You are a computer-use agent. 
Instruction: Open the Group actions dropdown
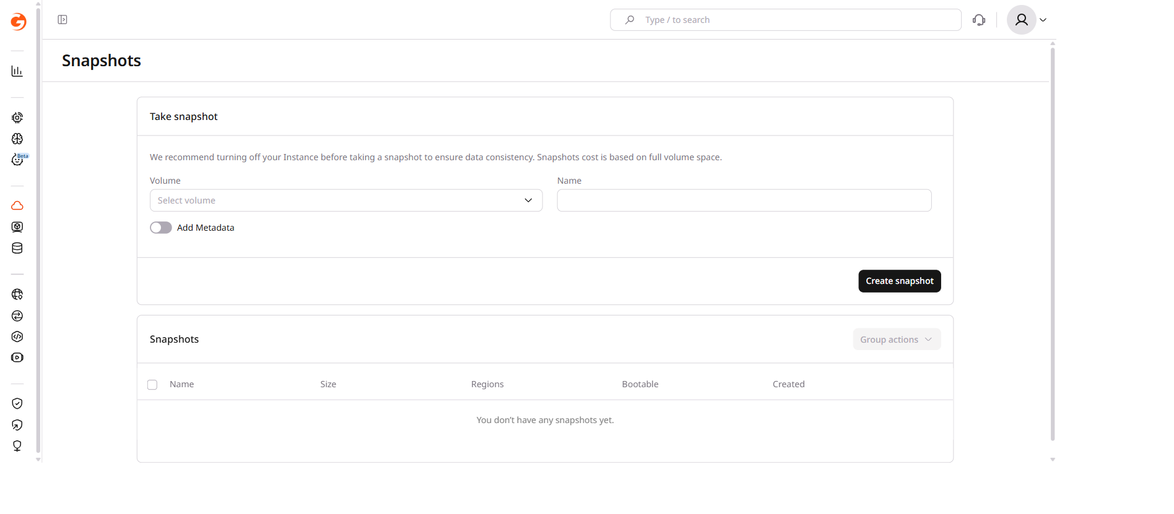[x=897, y=340]
